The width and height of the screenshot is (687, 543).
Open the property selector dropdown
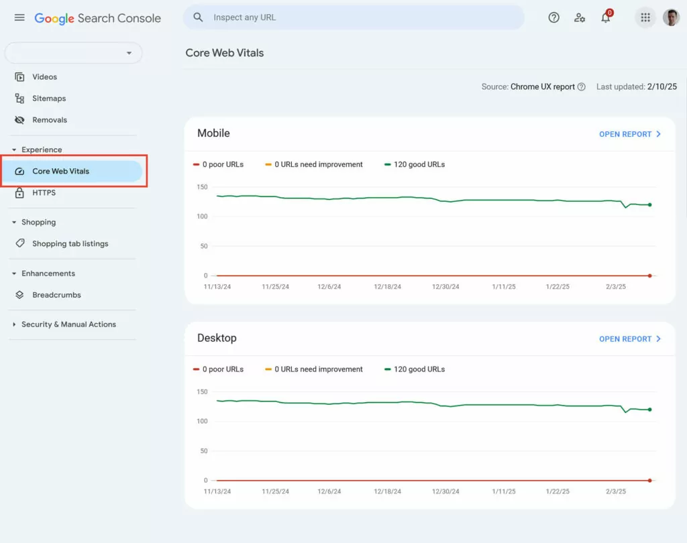click(73, 53)
